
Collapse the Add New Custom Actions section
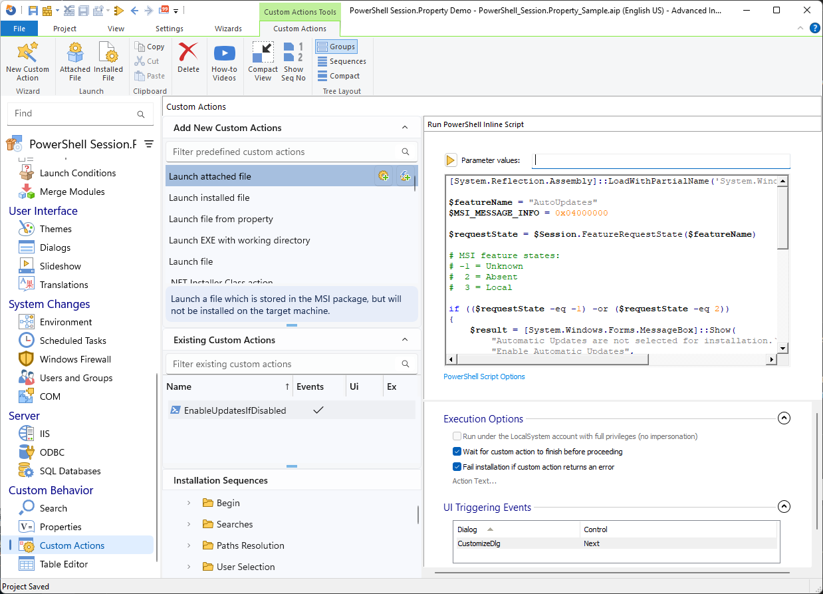(405, 128)
